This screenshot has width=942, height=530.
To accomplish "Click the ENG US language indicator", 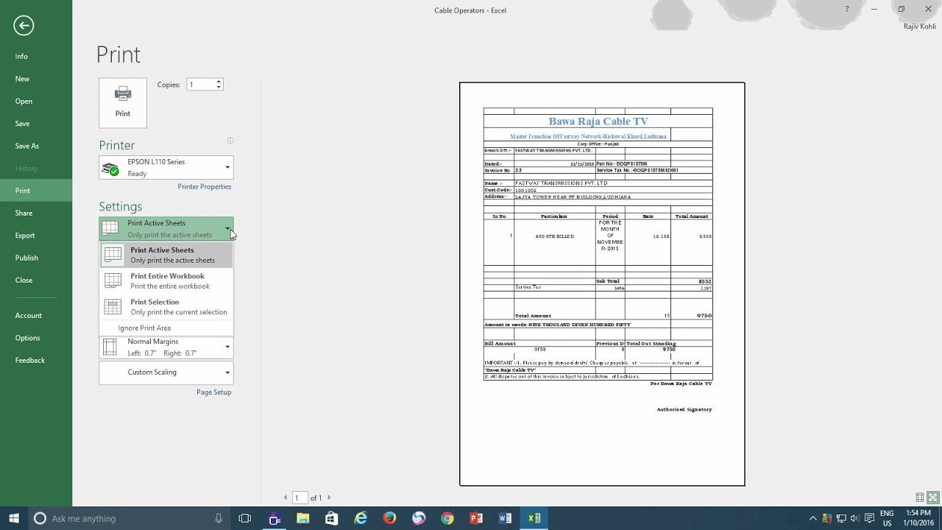I will pos(887,518).
